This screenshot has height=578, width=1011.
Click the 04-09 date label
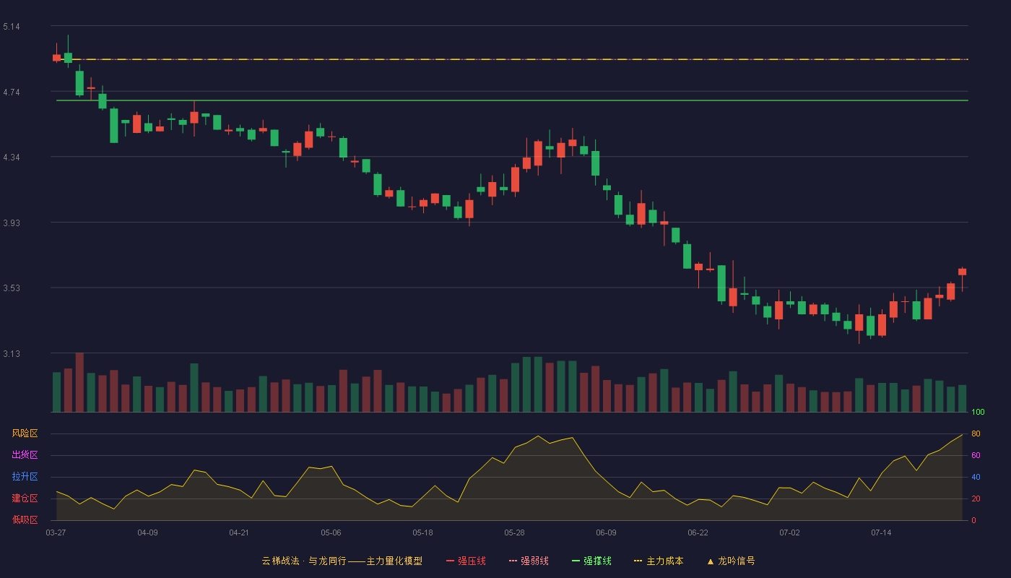[147, 532]
